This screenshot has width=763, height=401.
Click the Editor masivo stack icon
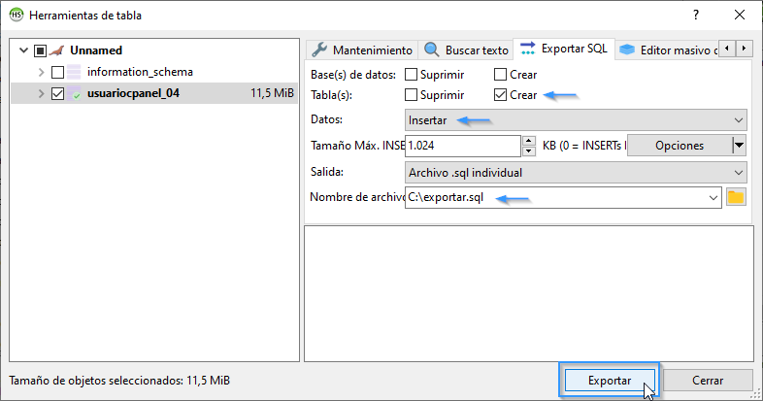click(x=627, y=50)
